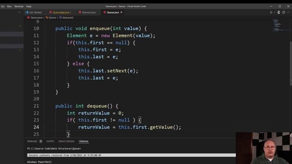
Task: Click Queue.java in the breadcrumb
Action: tap(35, 17)
